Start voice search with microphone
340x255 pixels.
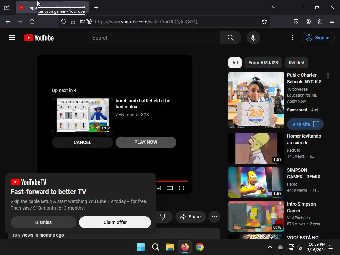point(253,38)
